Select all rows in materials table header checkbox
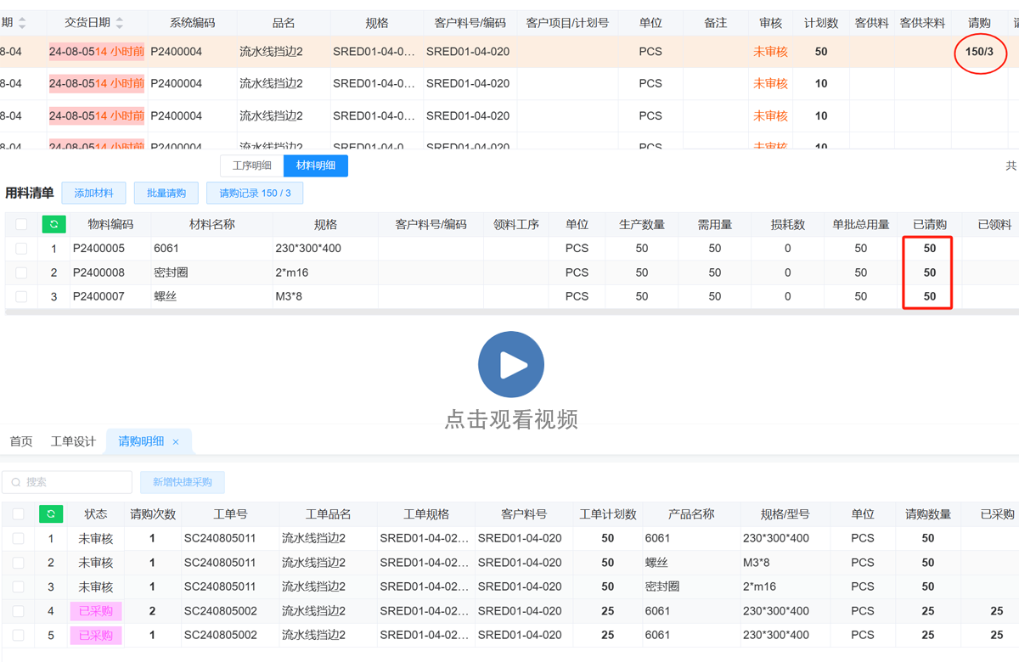 (x=21, y=225)
